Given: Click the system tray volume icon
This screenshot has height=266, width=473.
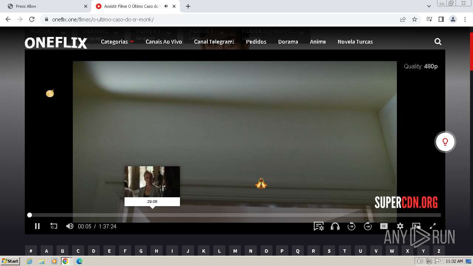Looking at the screenshot, I should click(420, 261).
